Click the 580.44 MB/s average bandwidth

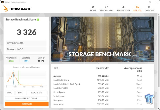point(103,76)
